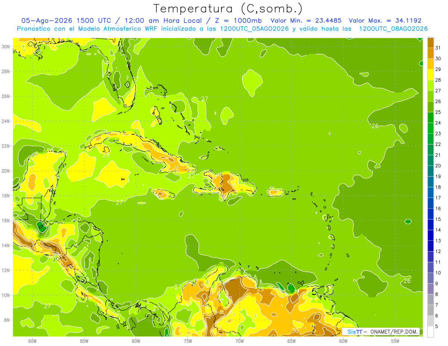Click the 60W longitude axis label
Image resolution: width=448 pixels, height=346 pixels.
point(343,341)
